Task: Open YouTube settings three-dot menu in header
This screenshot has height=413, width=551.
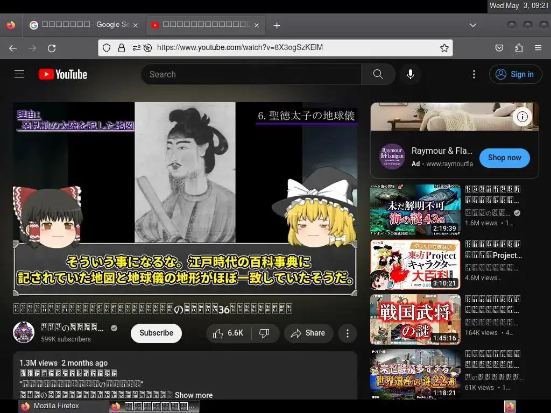Action: pyautogui.click(x=474, y=74)
